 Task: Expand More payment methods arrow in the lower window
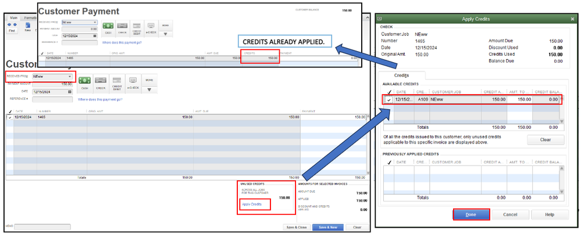(149, 89)
